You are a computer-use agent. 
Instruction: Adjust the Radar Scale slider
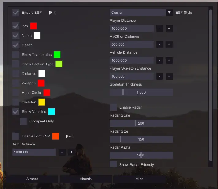pyautogui.click(x=141, y=123)
